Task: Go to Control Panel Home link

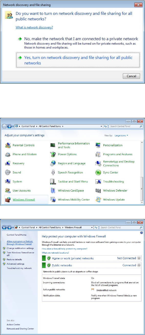Action: click(16, 235)
